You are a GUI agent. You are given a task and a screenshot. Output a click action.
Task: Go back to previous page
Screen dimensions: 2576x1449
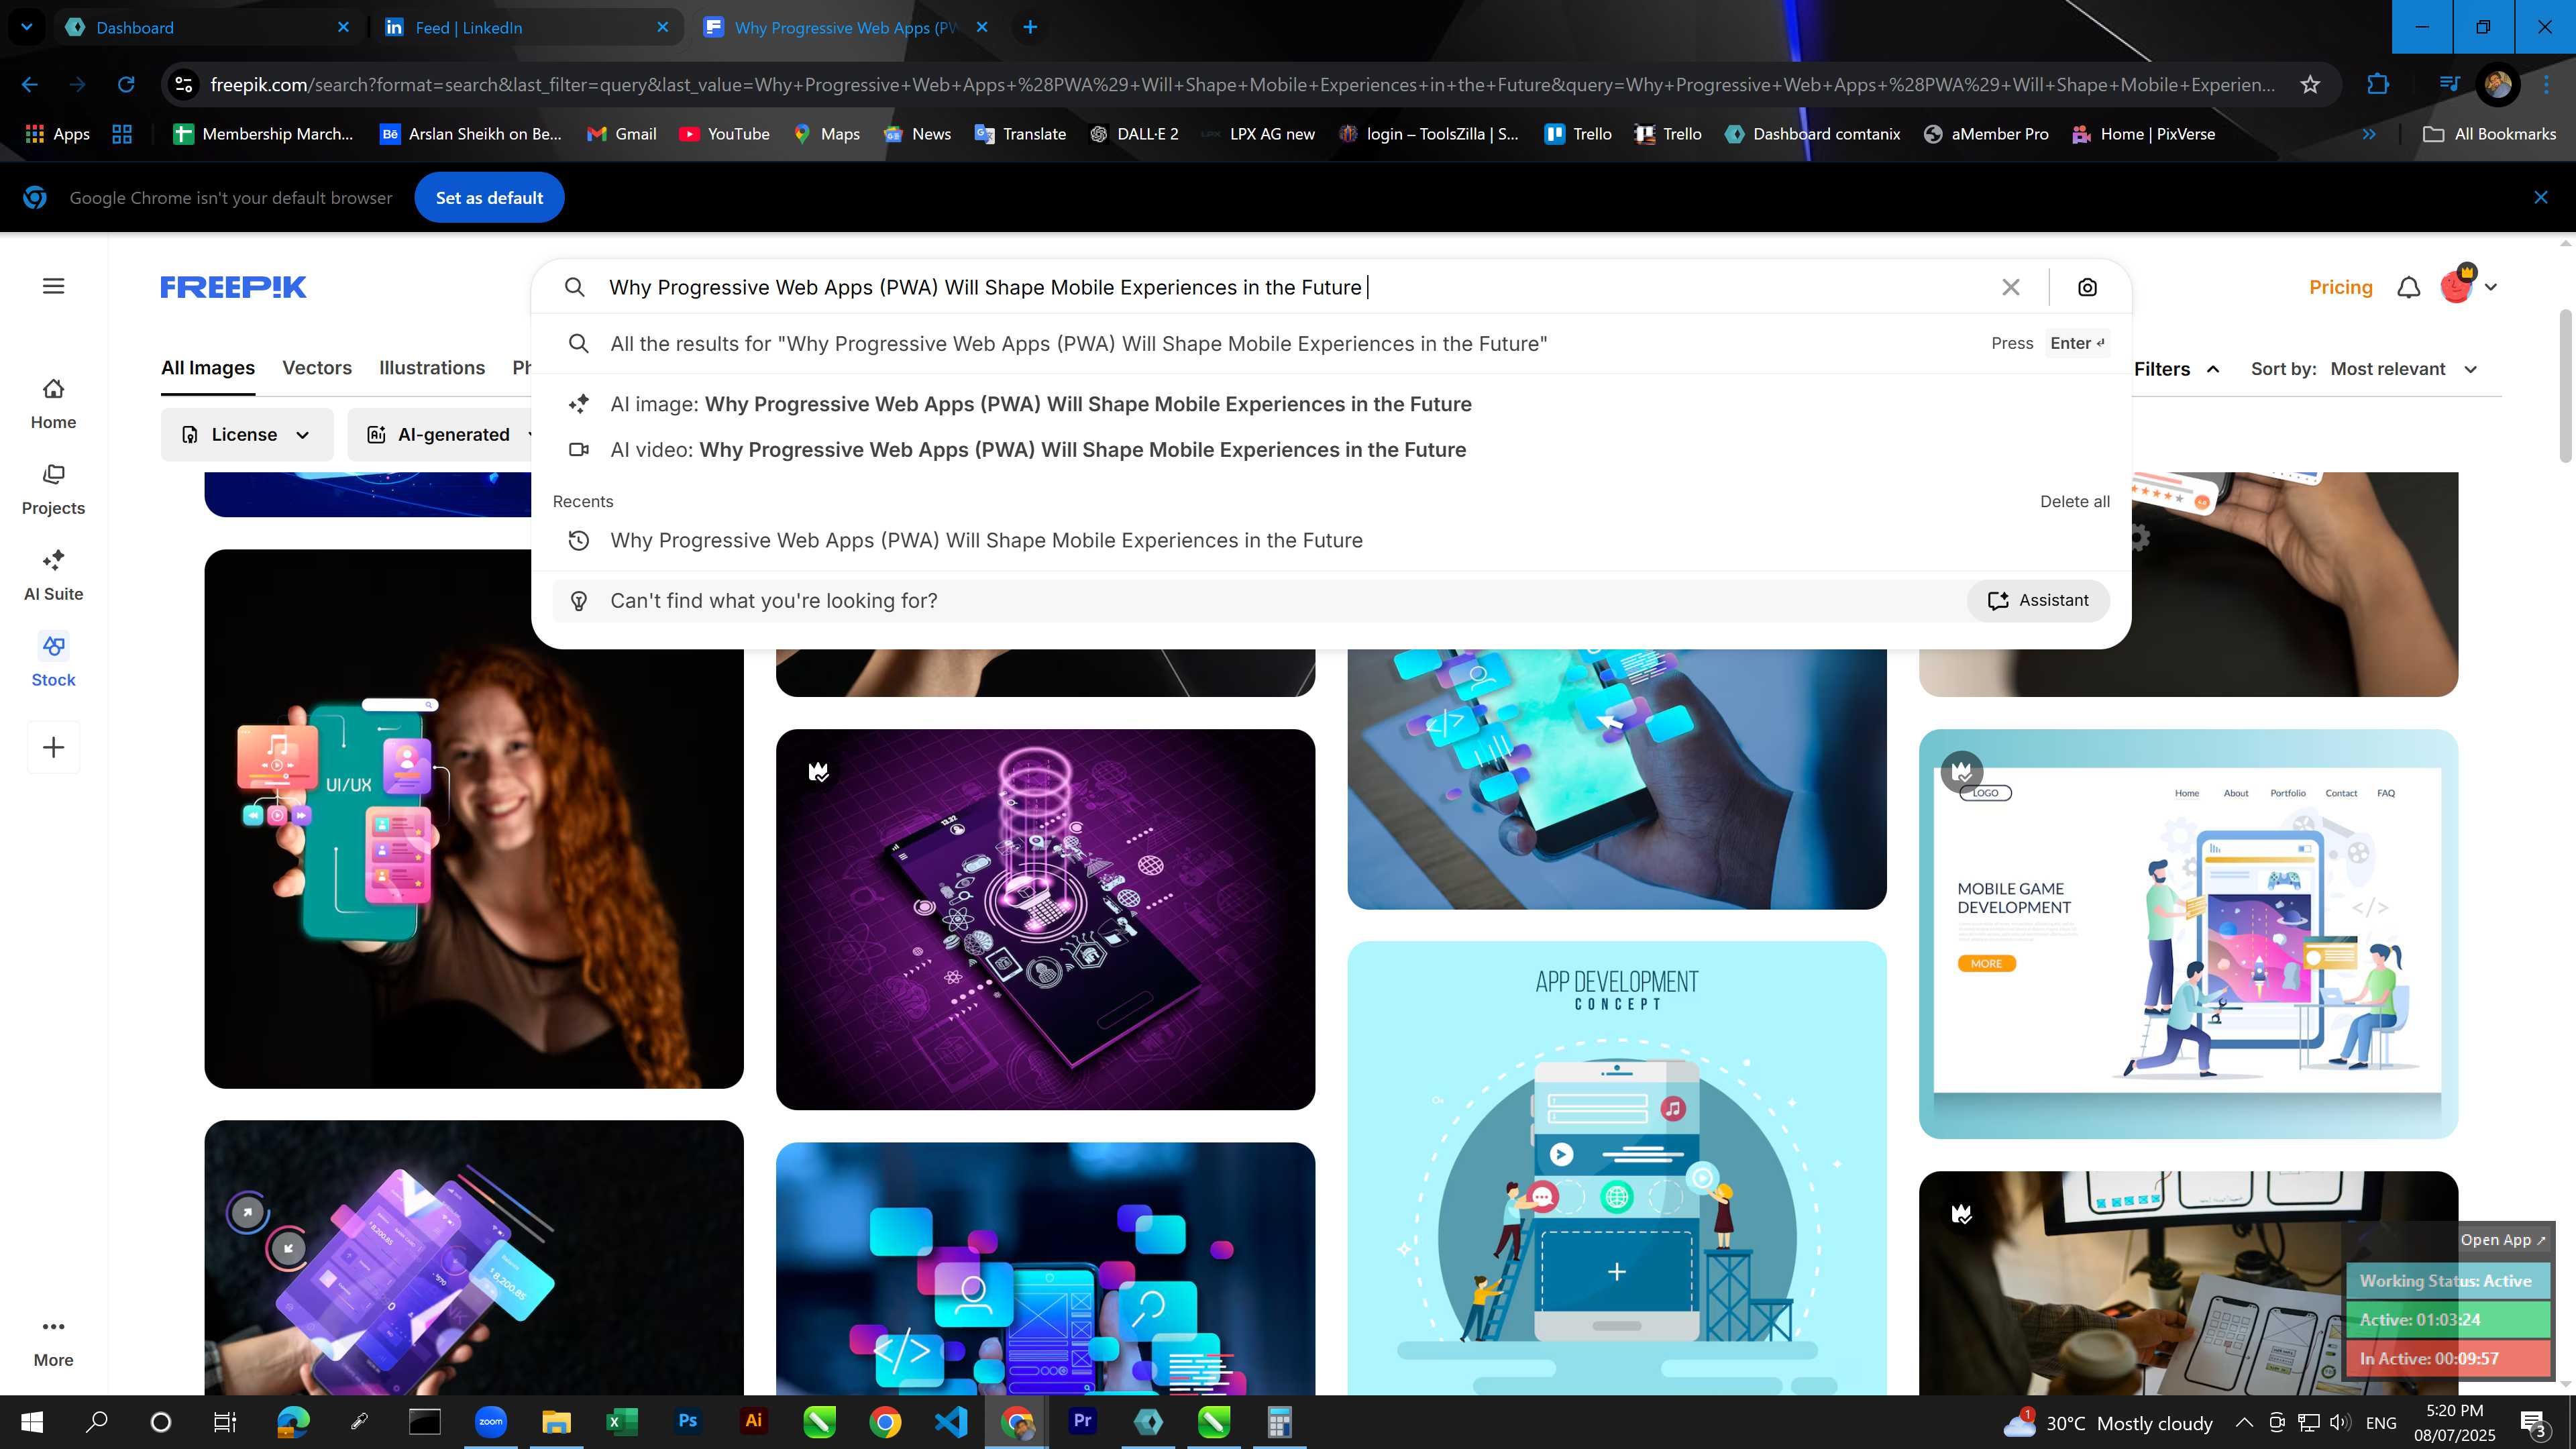pos(30,84)
